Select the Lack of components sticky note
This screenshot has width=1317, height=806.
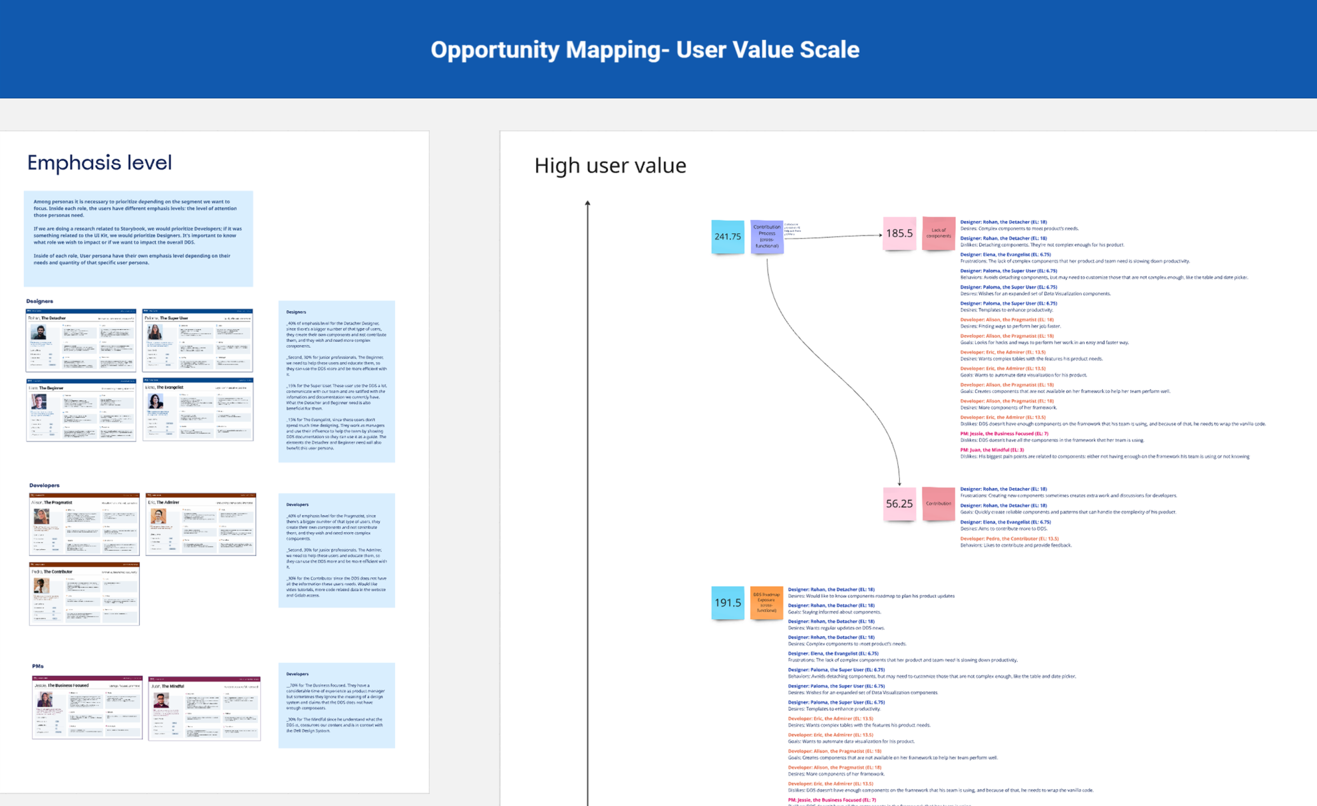coord(938,233)
